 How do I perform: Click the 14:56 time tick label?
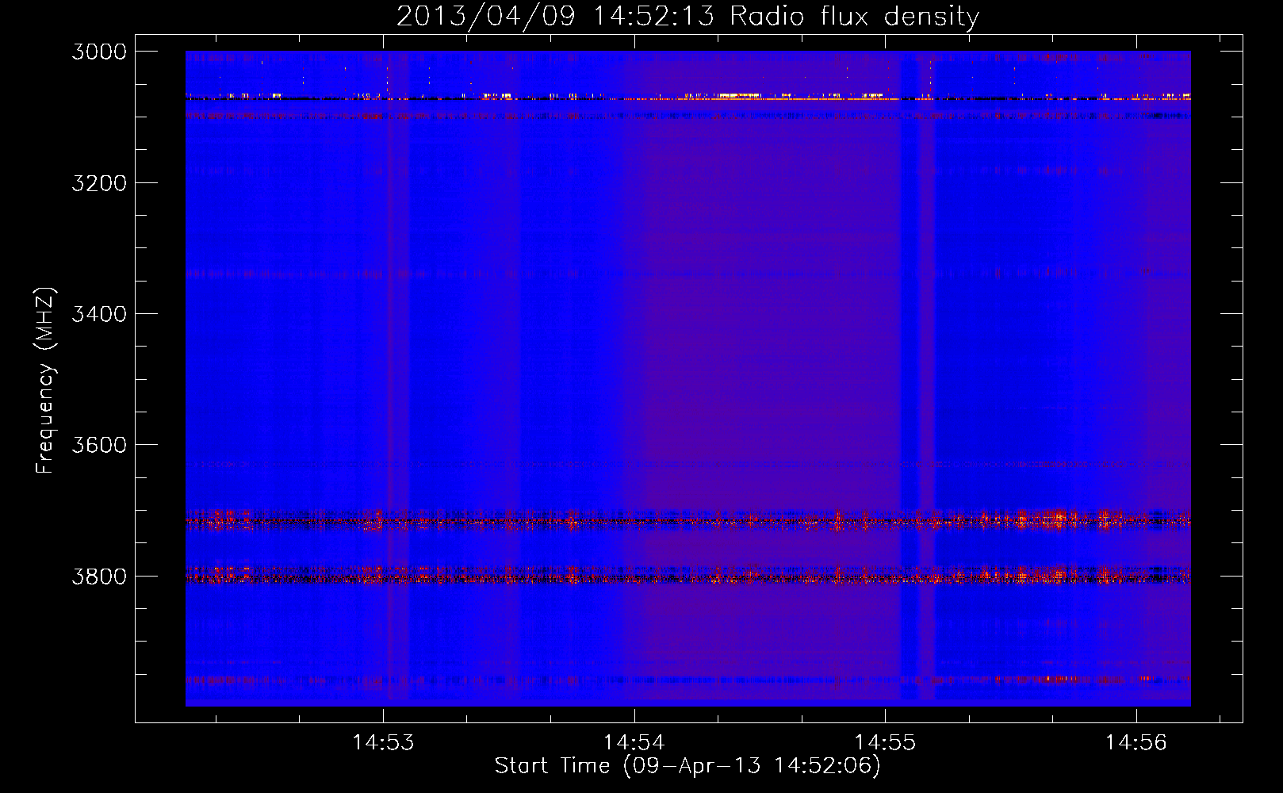click(1136, 742)
